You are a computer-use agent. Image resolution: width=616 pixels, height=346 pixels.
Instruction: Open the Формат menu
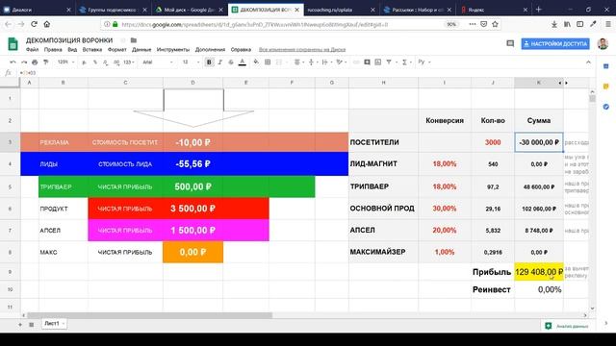click(x=117, y=49)
